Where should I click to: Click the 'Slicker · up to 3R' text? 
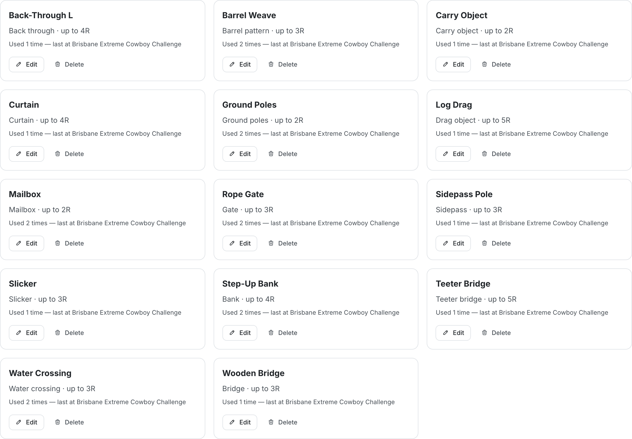pyautogui.click(x=38, y=299)
